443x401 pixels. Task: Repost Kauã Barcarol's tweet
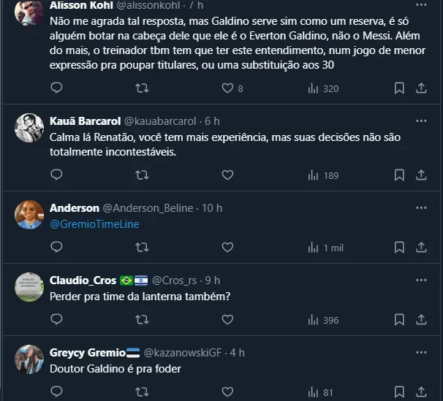[143, 175]
